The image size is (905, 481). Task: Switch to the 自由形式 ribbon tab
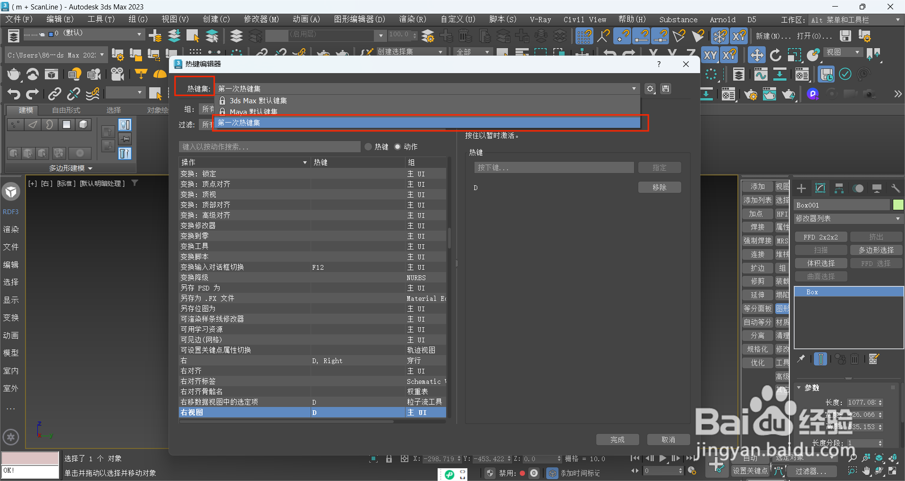coord(67,110)
